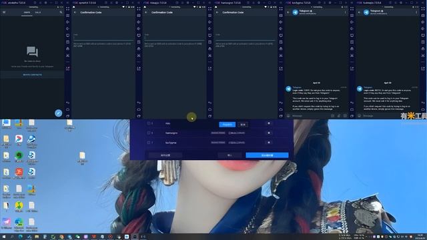The height and width of the screenshot is (240, 427).
Task: Click volume down icon on atvekdhv sidebar
Action: 67,29
